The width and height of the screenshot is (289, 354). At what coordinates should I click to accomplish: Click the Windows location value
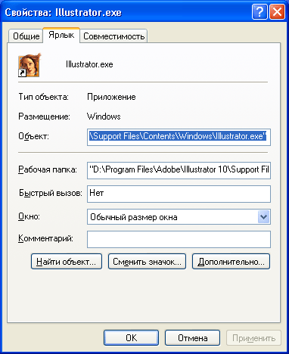click(x=104, y=116)
